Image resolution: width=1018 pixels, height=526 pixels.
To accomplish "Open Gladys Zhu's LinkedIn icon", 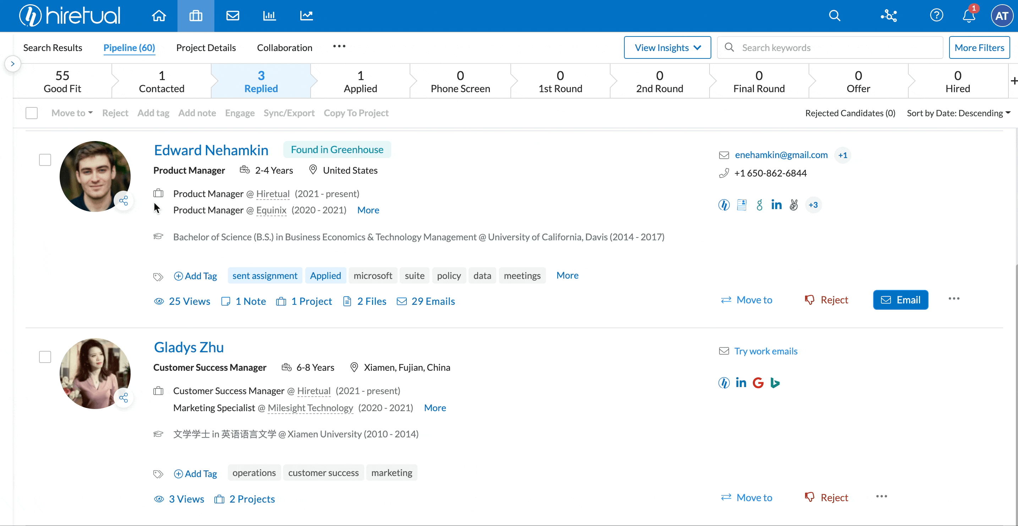I will point(740,382).
